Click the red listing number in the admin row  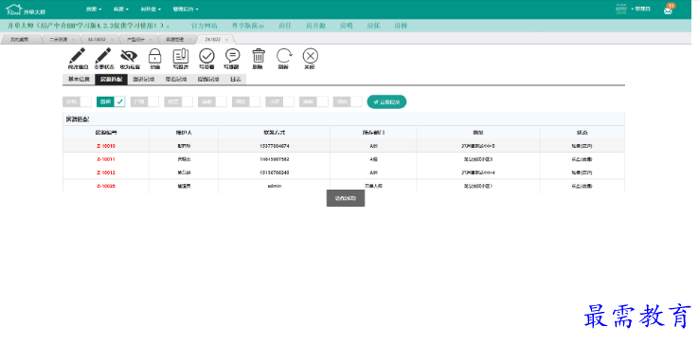click(x=106, y=186)
